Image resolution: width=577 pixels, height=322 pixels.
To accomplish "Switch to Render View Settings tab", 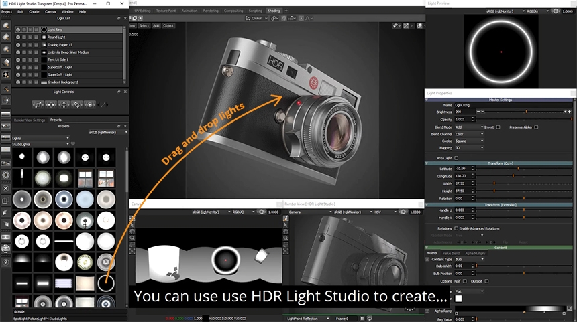I will pyautogui.click(x=30, y=120).
